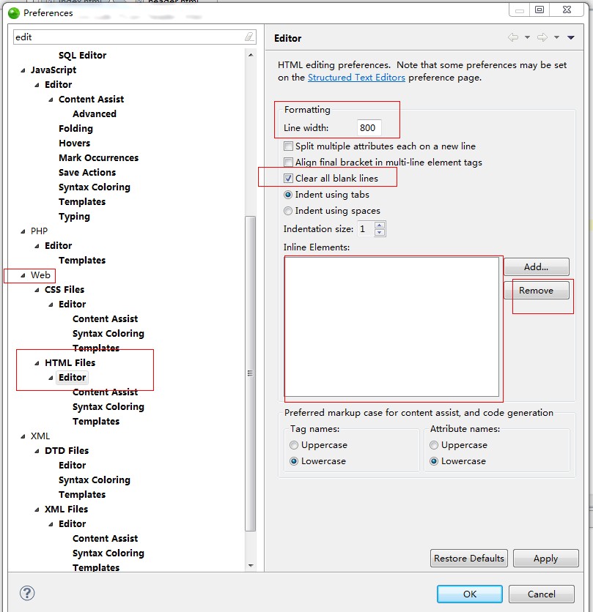Collapse the JavaScript tree node

point(23,70)
